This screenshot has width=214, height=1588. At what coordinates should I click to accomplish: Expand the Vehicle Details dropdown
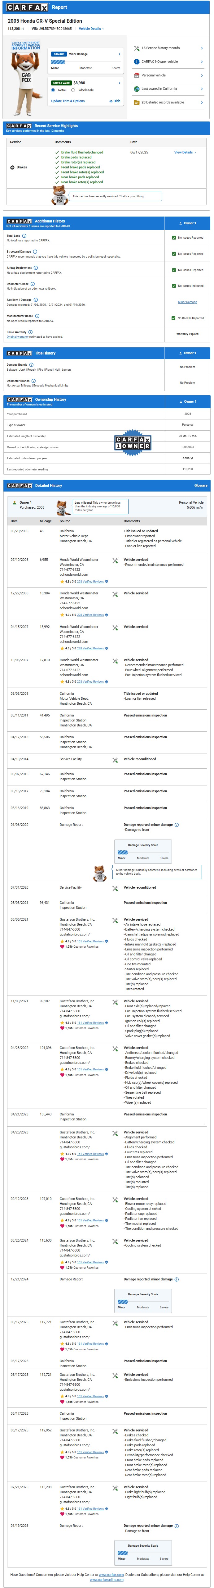tap(92, 29)
